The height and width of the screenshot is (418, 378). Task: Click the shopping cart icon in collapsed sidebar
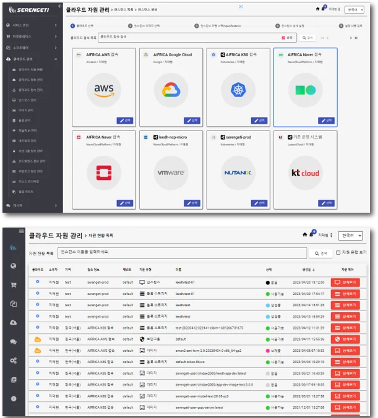13,285
